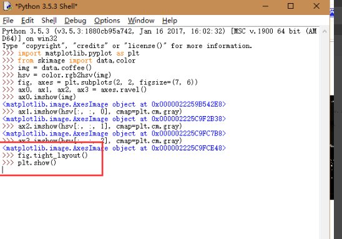Open the Edit menu
The width and height of the screenshot is (342, 239).
27,21
